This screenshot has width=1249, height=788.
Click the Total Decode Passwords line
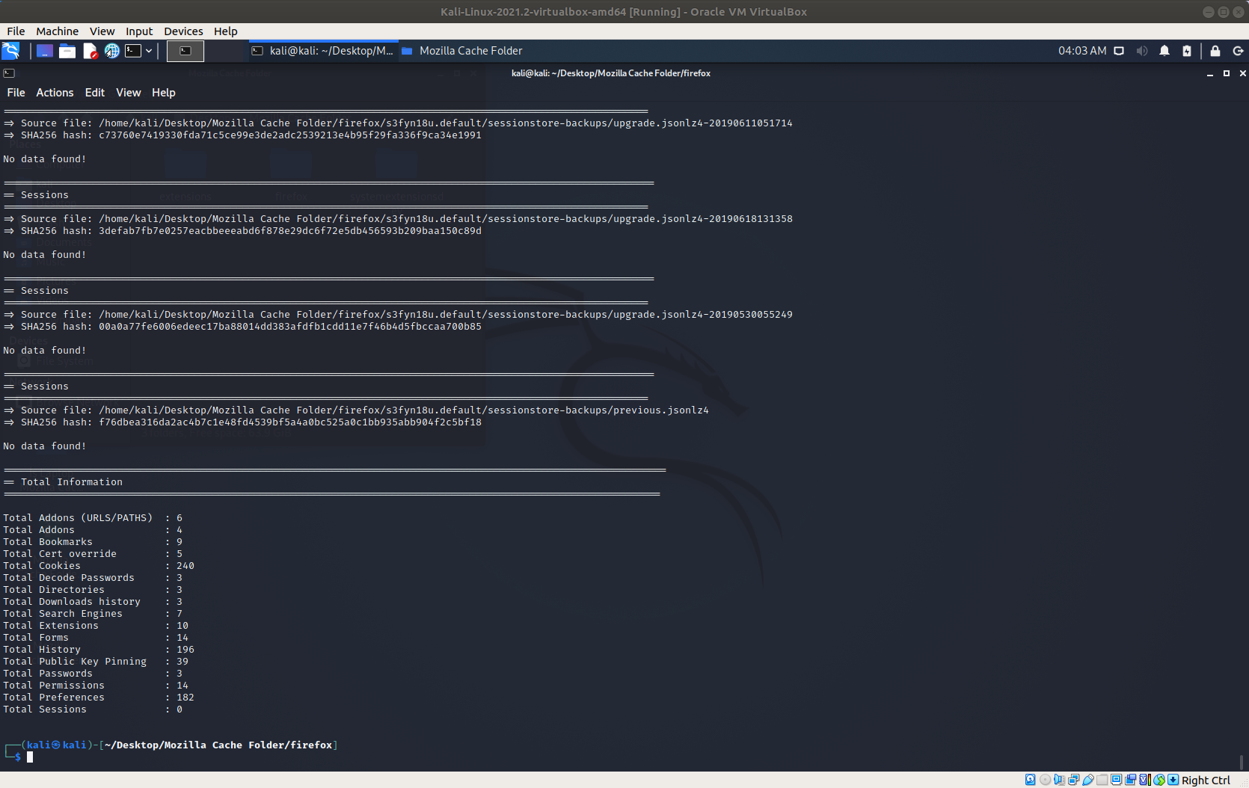[93, 578]
